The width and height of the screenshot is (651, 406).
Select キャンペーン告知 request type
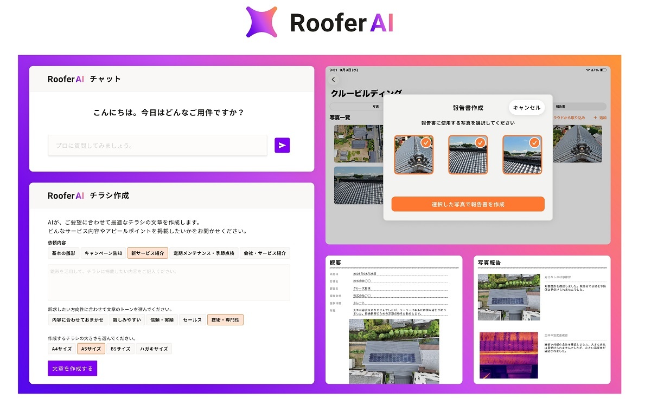(103, 253)
